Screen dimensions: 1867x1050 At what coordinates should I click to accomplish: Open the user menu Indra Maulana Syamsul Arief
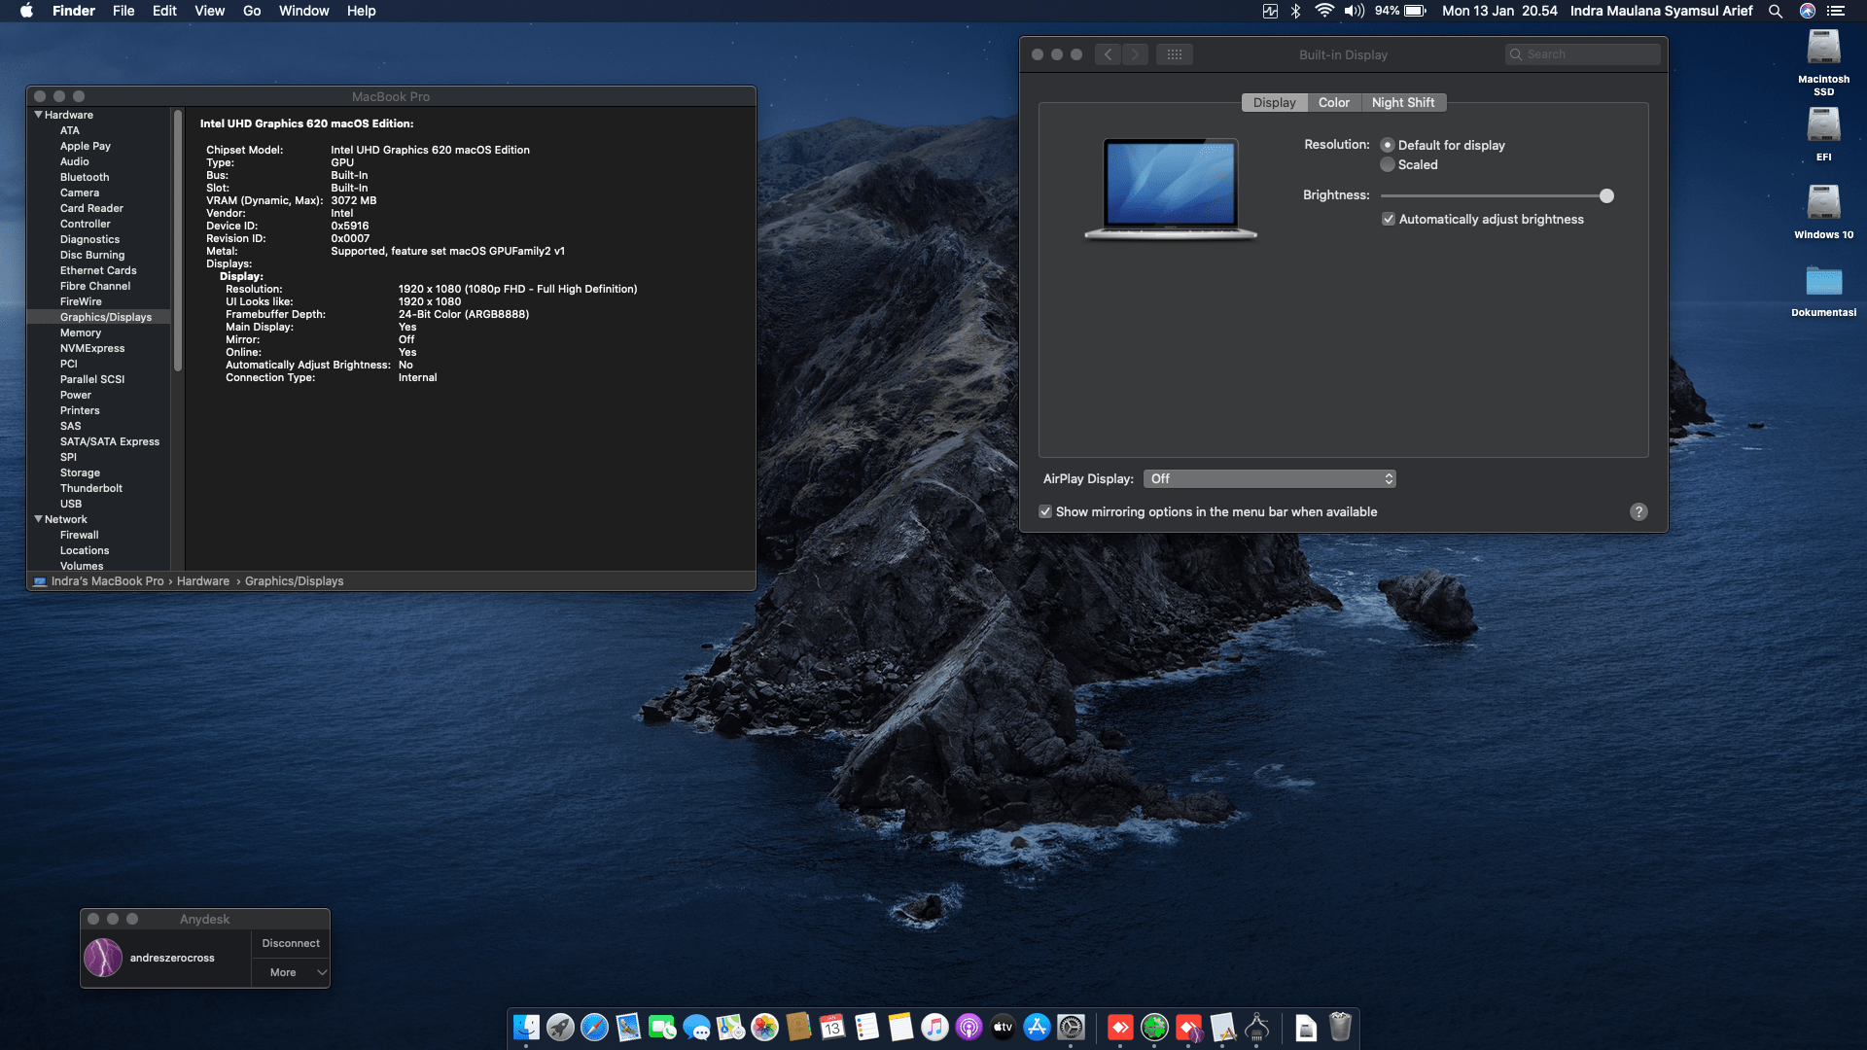point(1661,11)
